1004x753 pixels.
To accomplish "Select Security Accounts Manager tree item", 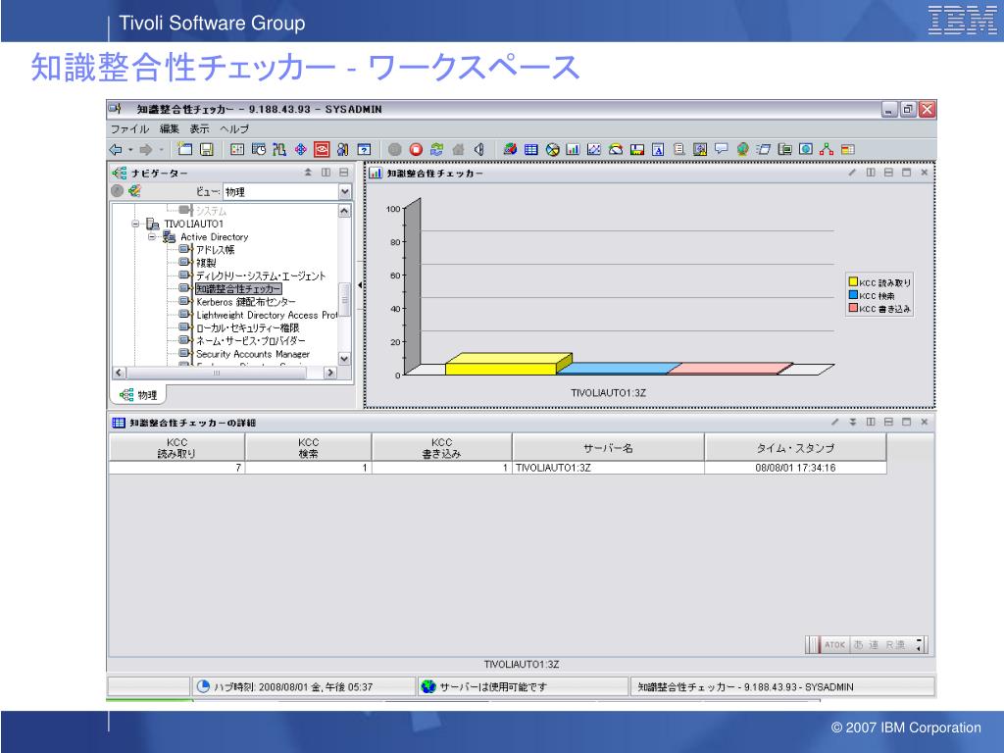I will click(253, 354).
